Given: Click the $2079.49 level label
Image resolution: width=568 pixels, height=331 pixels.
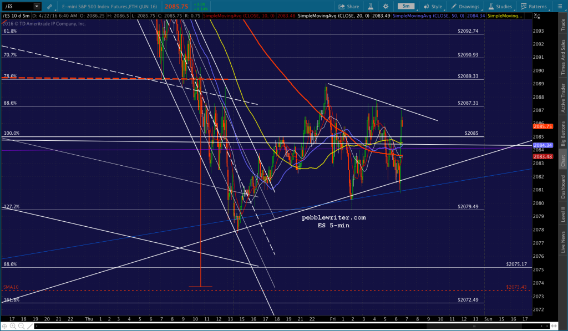Looking at the screenshot, I should click(x=468, y=207).
